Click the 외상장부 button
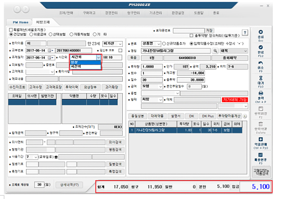The height and width of the screenshot is (199, 281). [x=90, y=87]
